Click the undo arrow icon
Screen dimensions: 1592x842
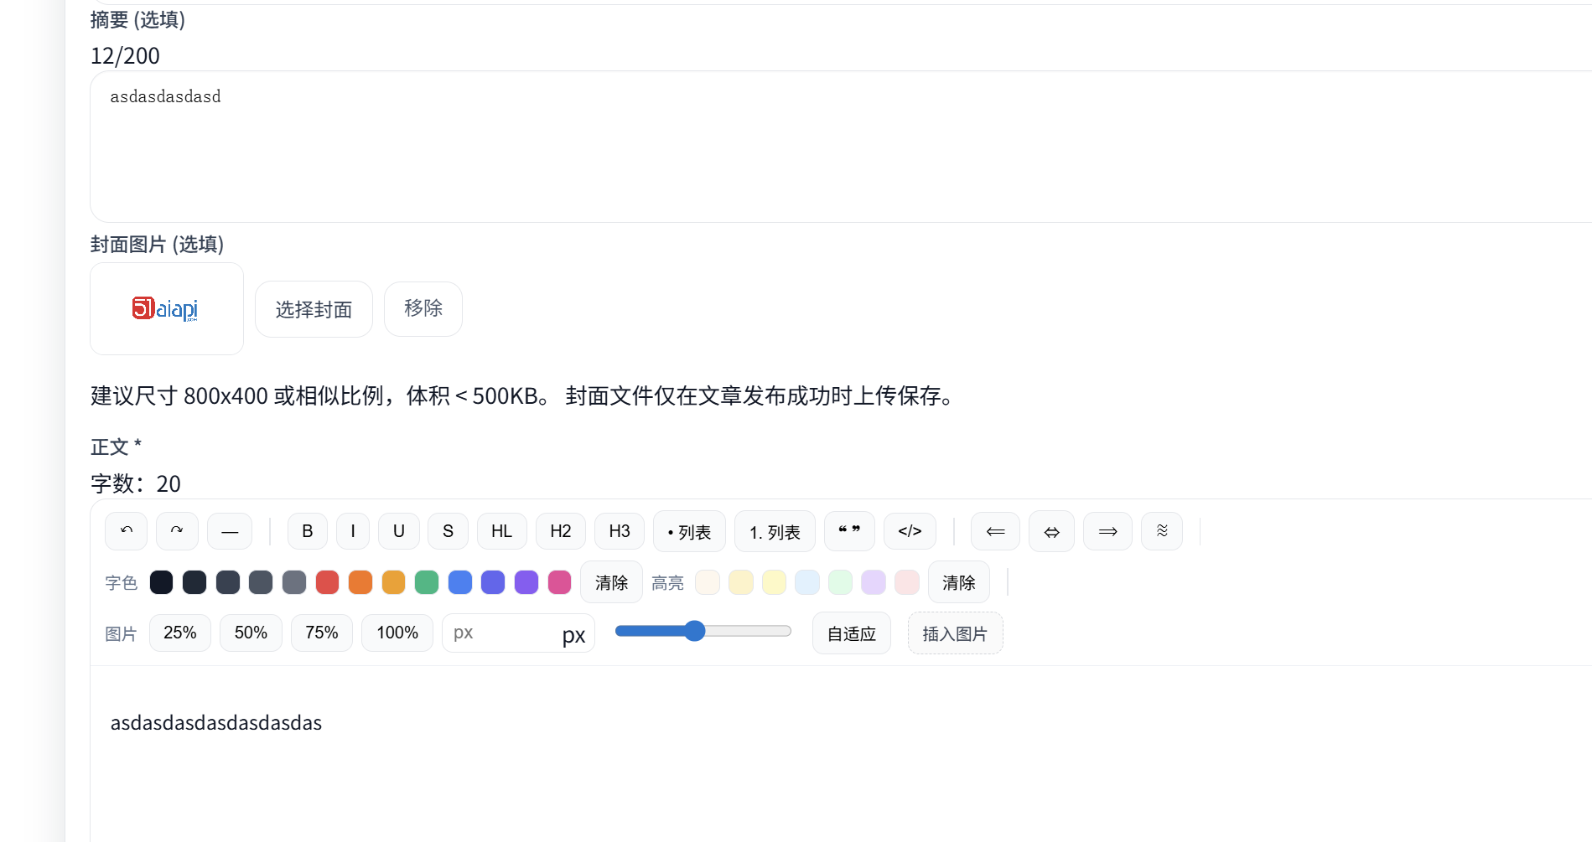126,531
